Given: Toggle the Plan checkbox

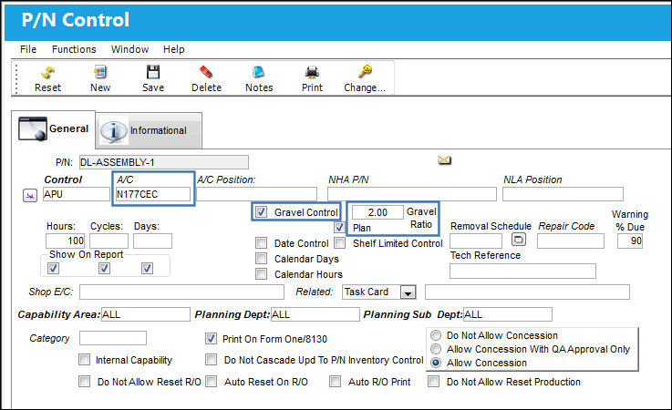Looking at the screenshot, I should coord(339,227).
